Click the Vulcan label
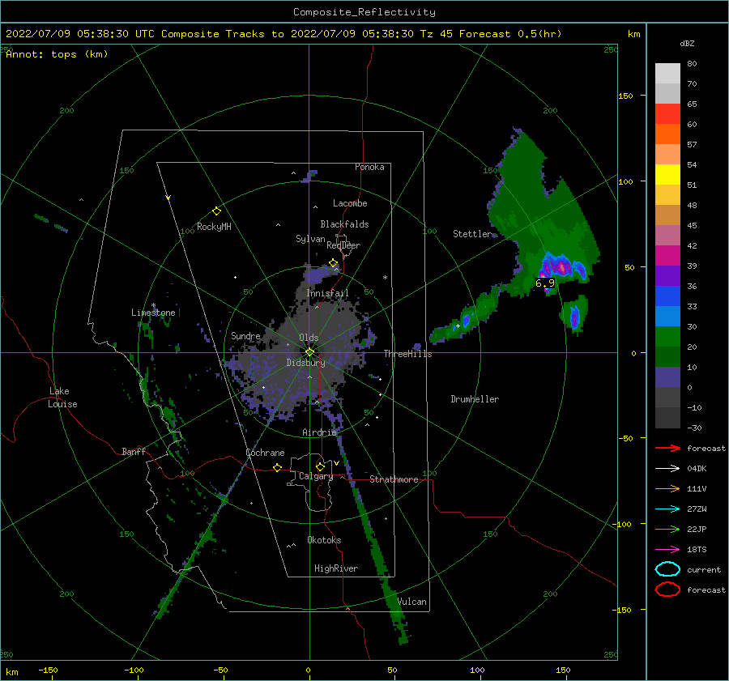This screenshot has width=729, height=681. pos(412,602)
